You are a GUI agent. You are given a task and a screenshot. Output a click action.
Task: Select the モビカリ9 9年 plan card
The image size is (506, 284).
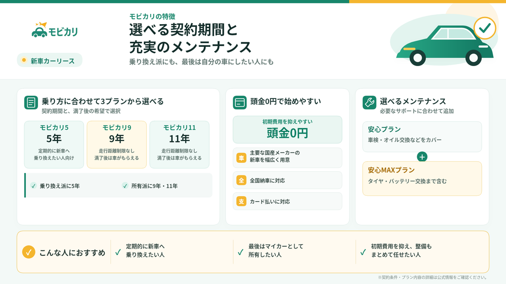coord(117,144)
